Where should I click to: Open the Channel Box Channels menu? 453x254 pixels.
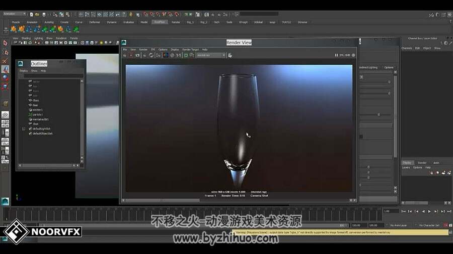point(407,48)
